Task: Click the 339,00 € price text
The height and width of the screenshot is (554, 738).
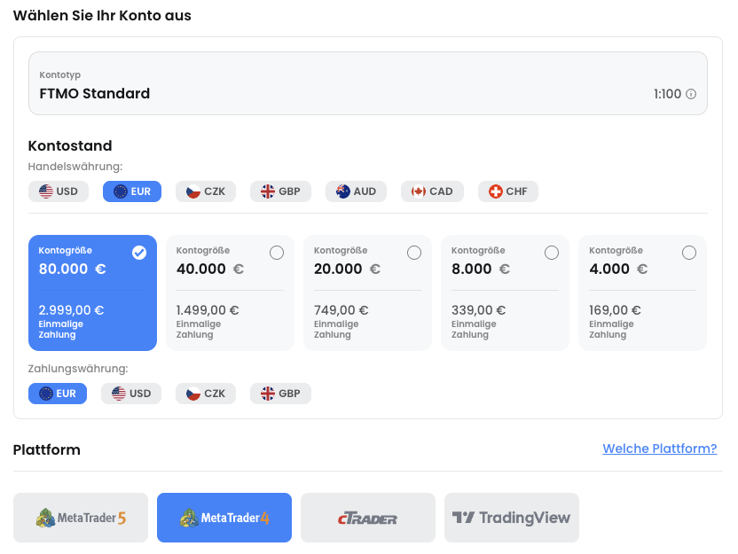Action: coord(479,310)
